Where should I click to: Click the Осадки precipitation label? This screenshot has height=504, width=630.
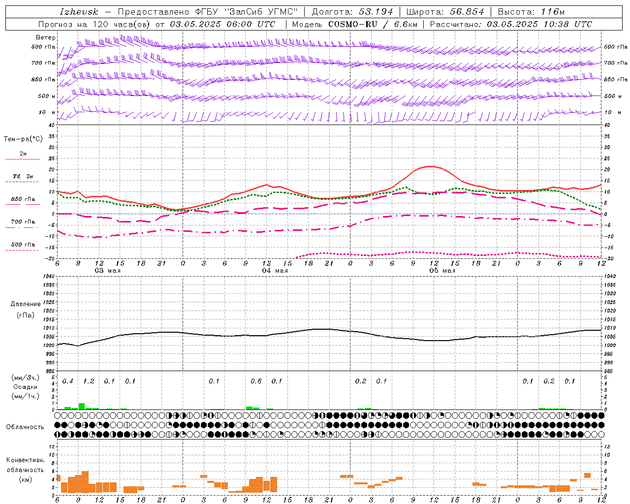coord(26,387)
